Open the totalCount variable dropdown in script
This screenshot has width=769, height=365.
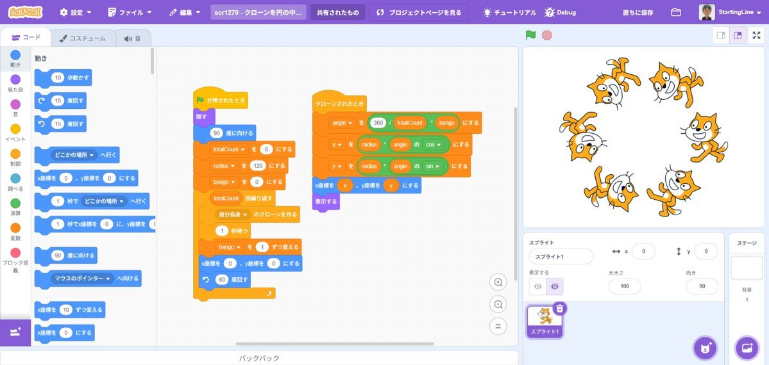(228, 149)
